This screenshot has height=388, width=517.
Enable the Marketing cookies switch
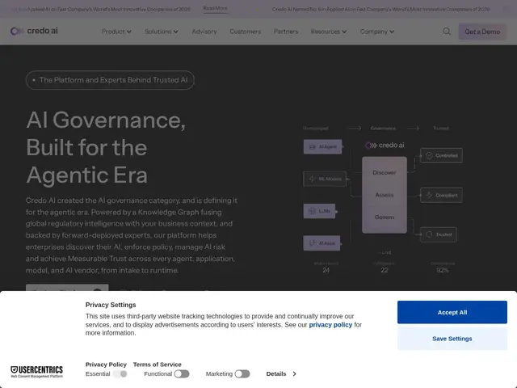(242, 373)
